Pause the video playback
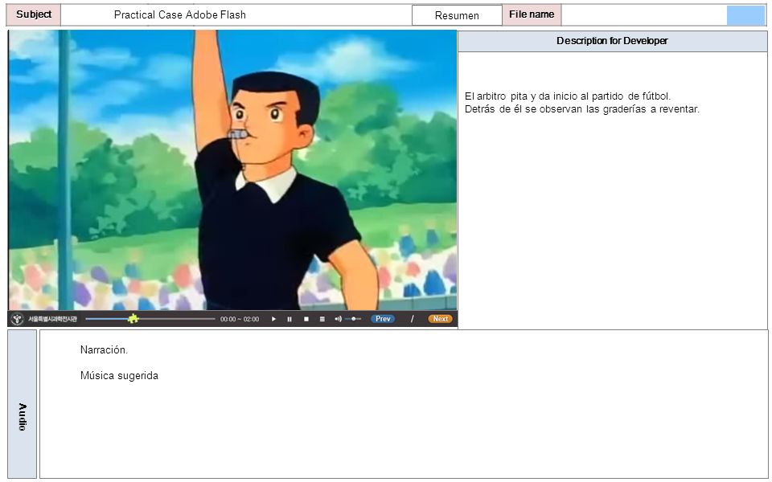Image resolution: width=772 pixels, height=482 pixels. tap(289, 319)
